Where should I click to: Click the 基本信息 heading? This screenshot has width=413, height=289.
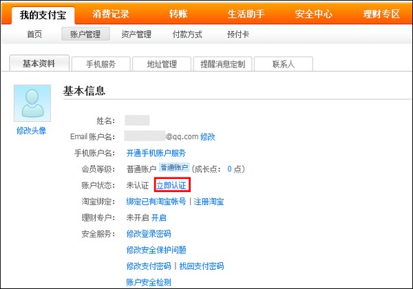point(84,91)
